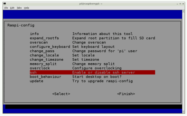Open the Tabs menu
Screen dimensions: 187x116
19,8
